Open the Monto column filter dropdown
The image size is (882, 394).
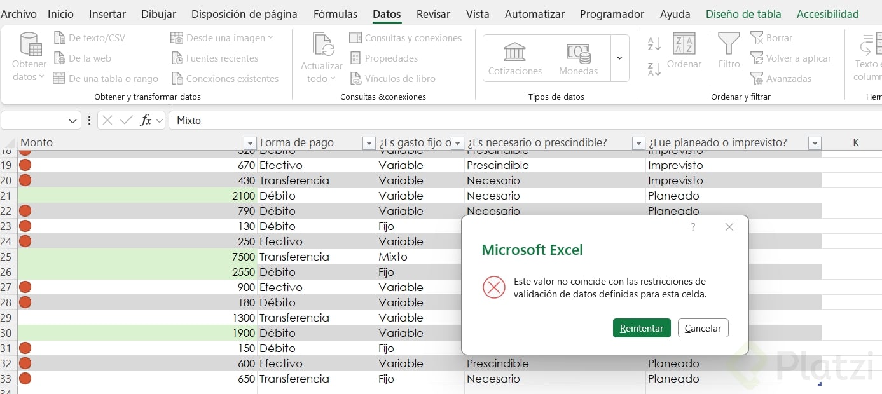click(249, 144)
